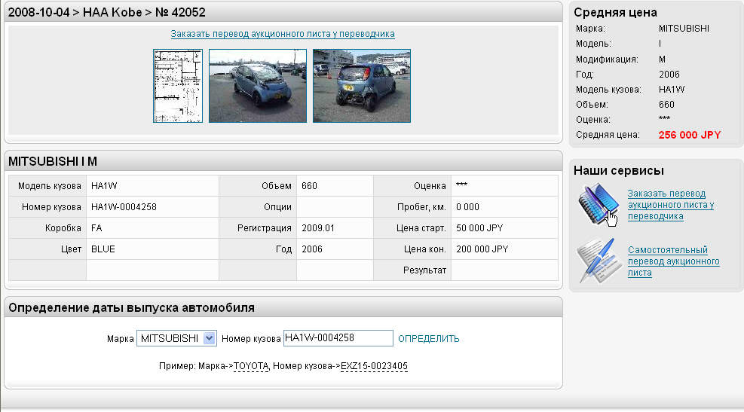Open the rear view car photo thumbnail
744x412 pixels.
pyautogui.click(x=362, y=86)
